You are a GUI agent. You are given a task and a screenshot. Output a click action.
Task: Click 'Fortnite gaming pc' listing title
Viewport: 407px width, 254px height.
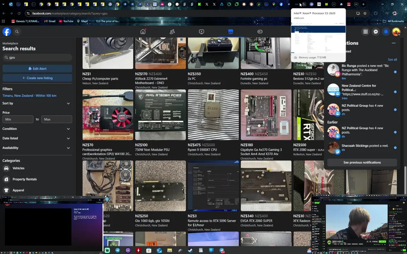pos(254,79)
